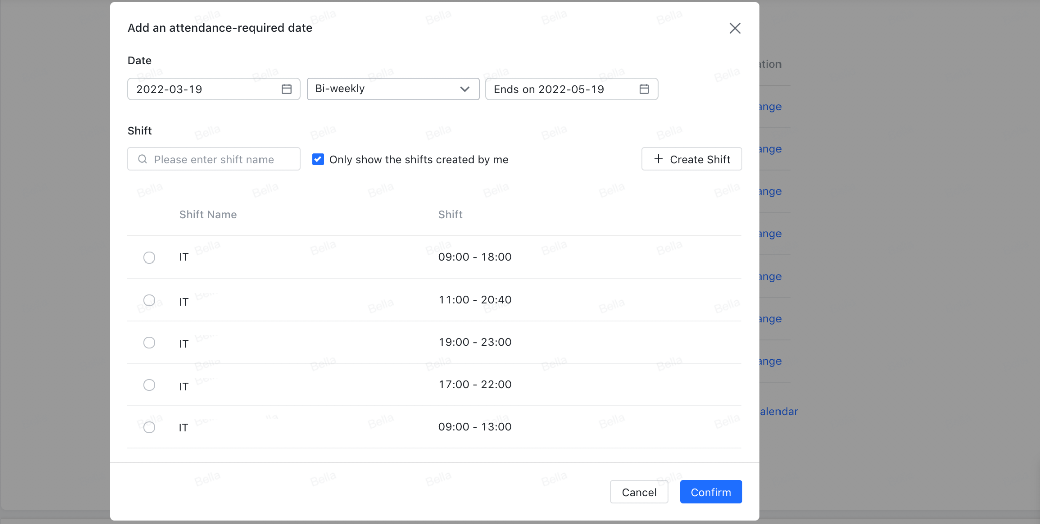Screen dimensions: 1040x524
Task: Click the Bi-weekly dropdown chevron arrow
Action: (x=464, y=89)
